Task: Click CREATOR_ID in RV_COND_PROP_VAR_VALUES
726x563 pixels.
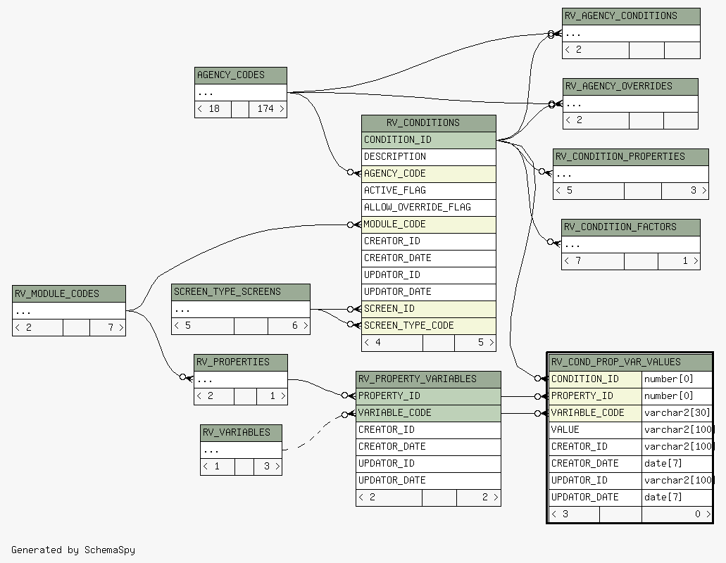Action: [596, 447]
